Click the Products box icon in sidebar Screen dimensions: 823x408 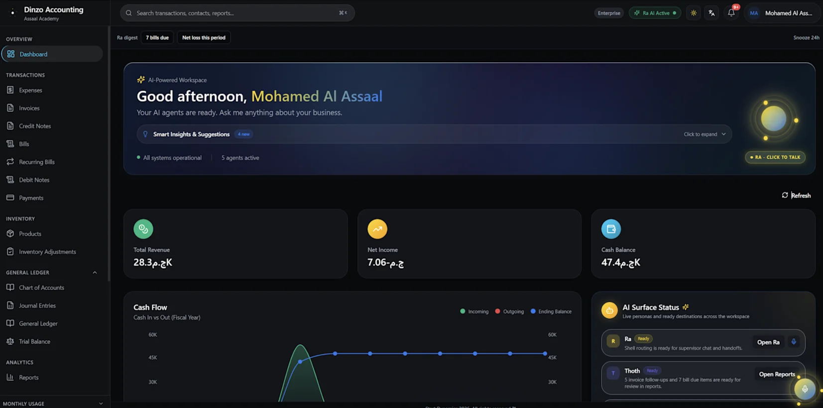tap(10, 234)
